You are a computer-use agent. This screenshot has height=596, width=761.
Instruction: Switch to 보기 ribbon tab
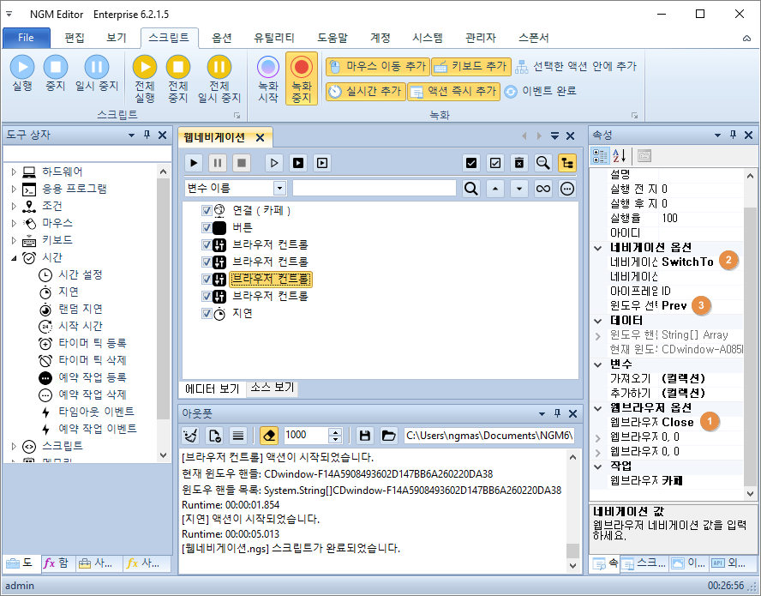[x=117, y=38]
